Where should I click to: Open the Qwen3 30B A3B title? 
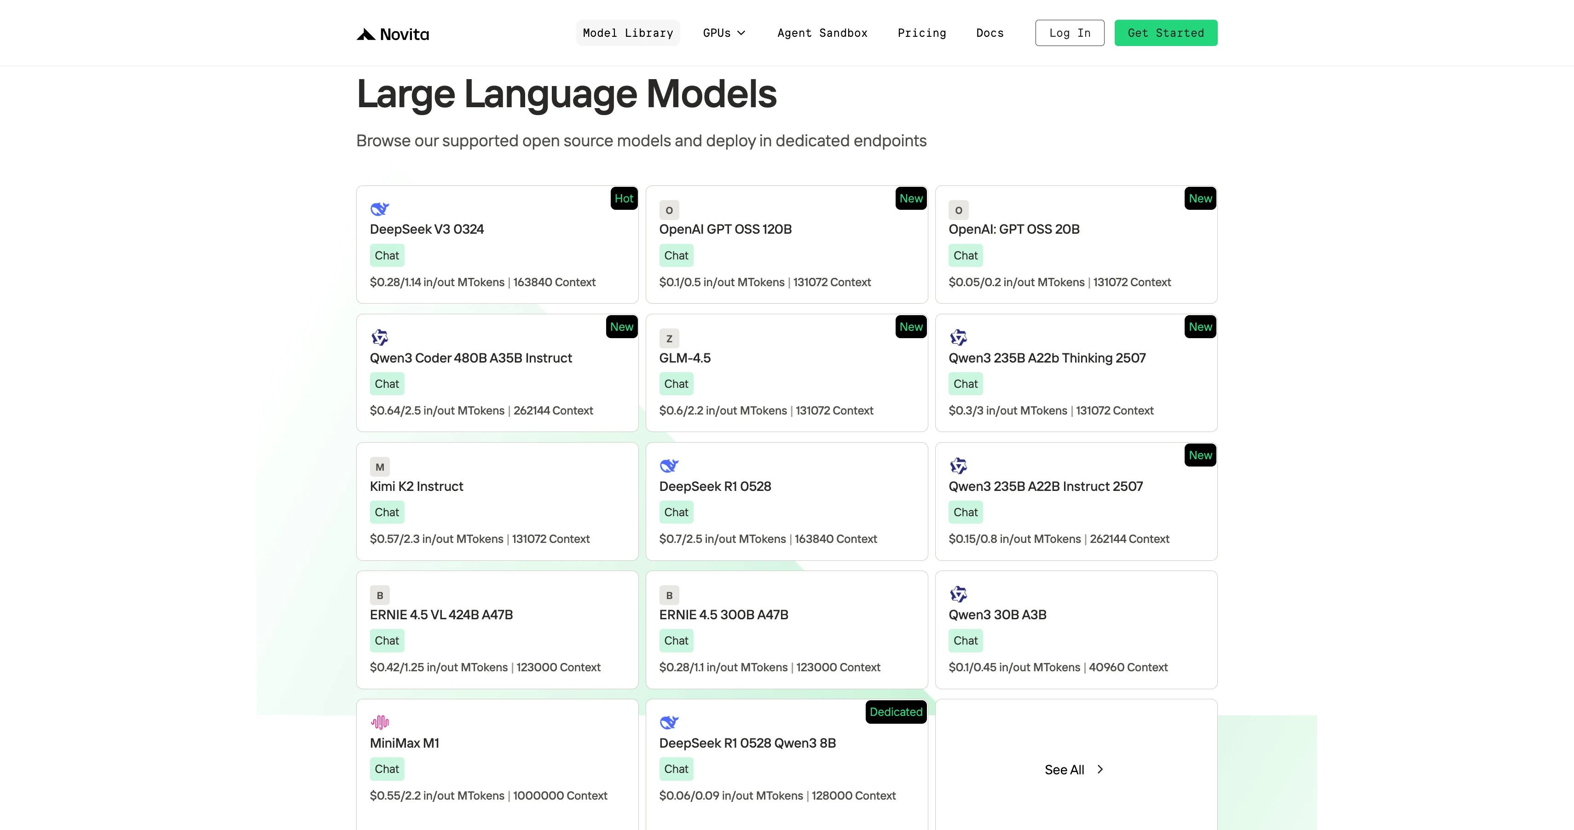click(x=997, y=614)
